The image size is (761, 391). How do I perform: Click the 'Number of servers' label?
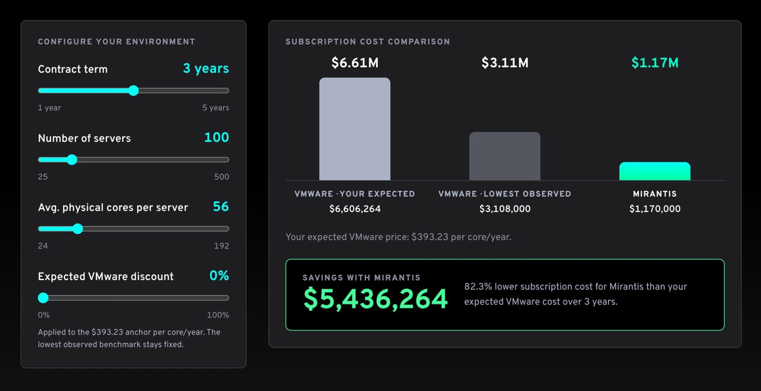coord(84,138)
